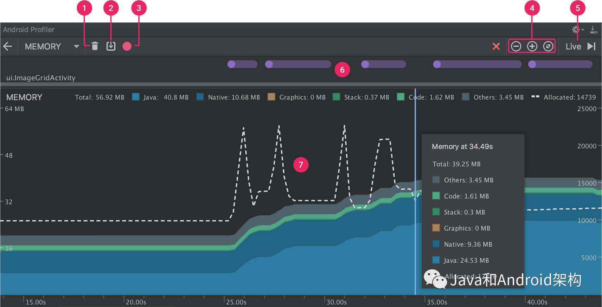Dump the Java heap icon
This screenshot has width=602, height=307.
point(111,46)
